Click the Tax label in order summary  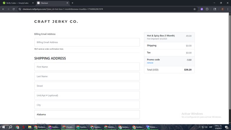click(149, 52)
